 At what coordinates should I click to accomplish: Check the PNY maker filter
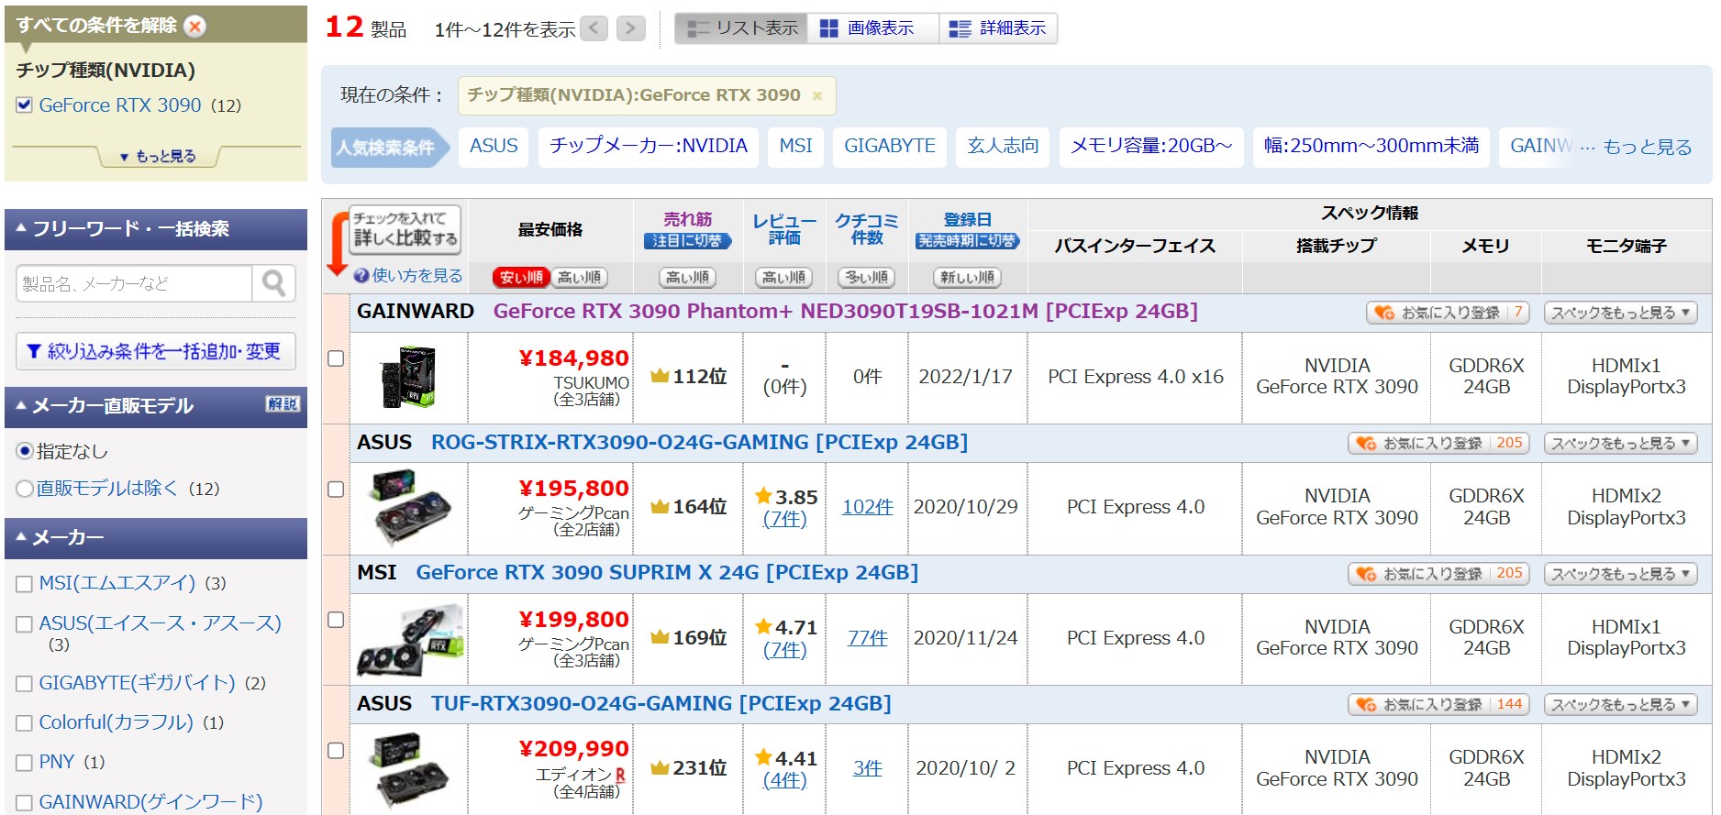point(25,763)
